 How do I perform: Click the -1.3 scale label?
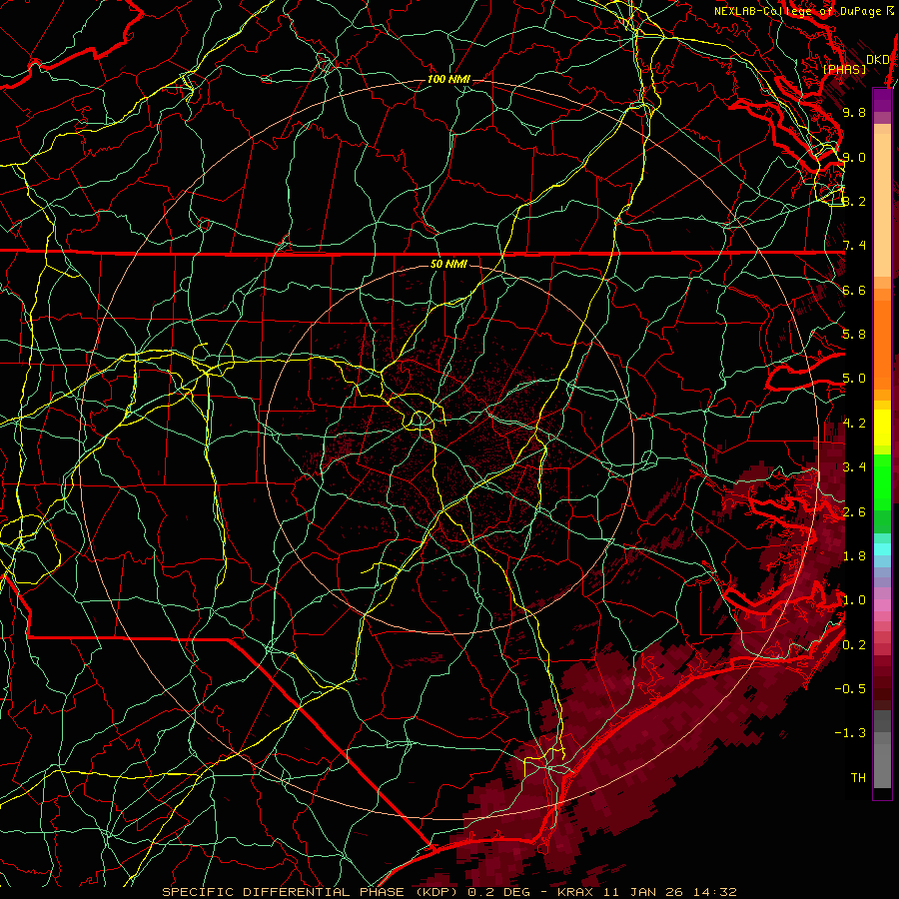click(850, 733)
